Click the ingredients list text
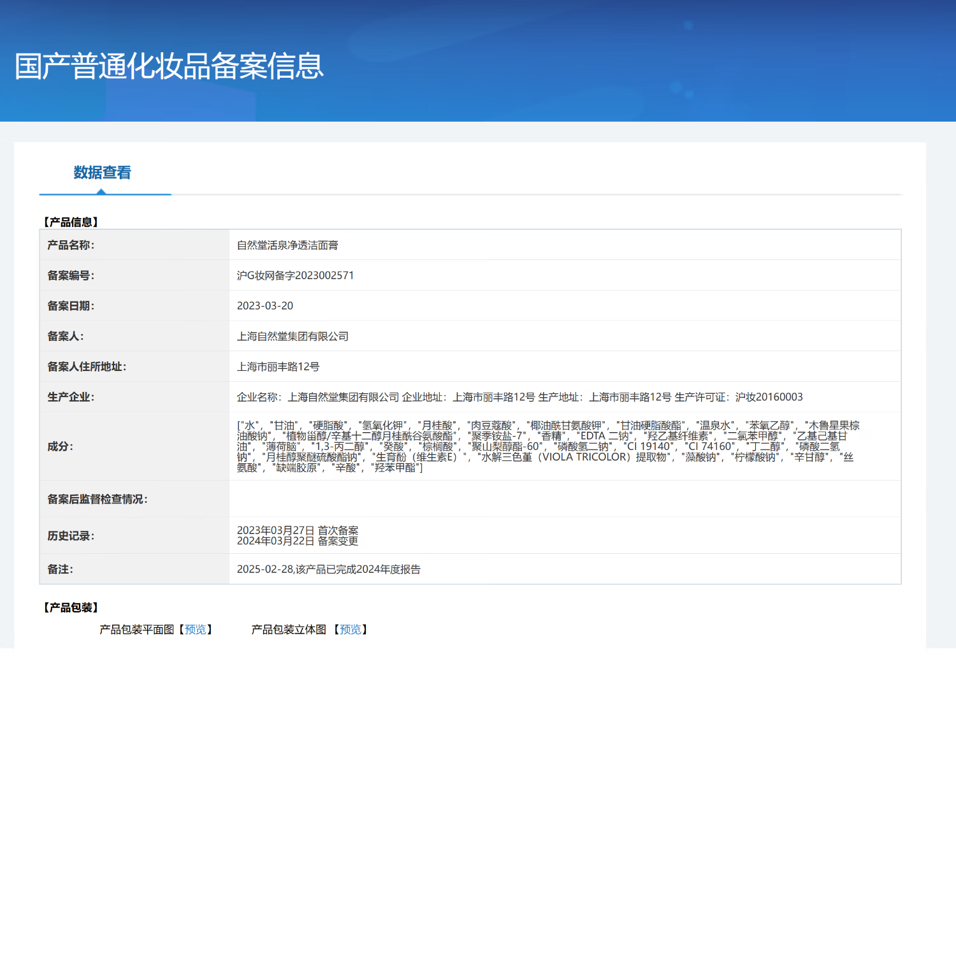The image size is (956, 956). [548, 446]
